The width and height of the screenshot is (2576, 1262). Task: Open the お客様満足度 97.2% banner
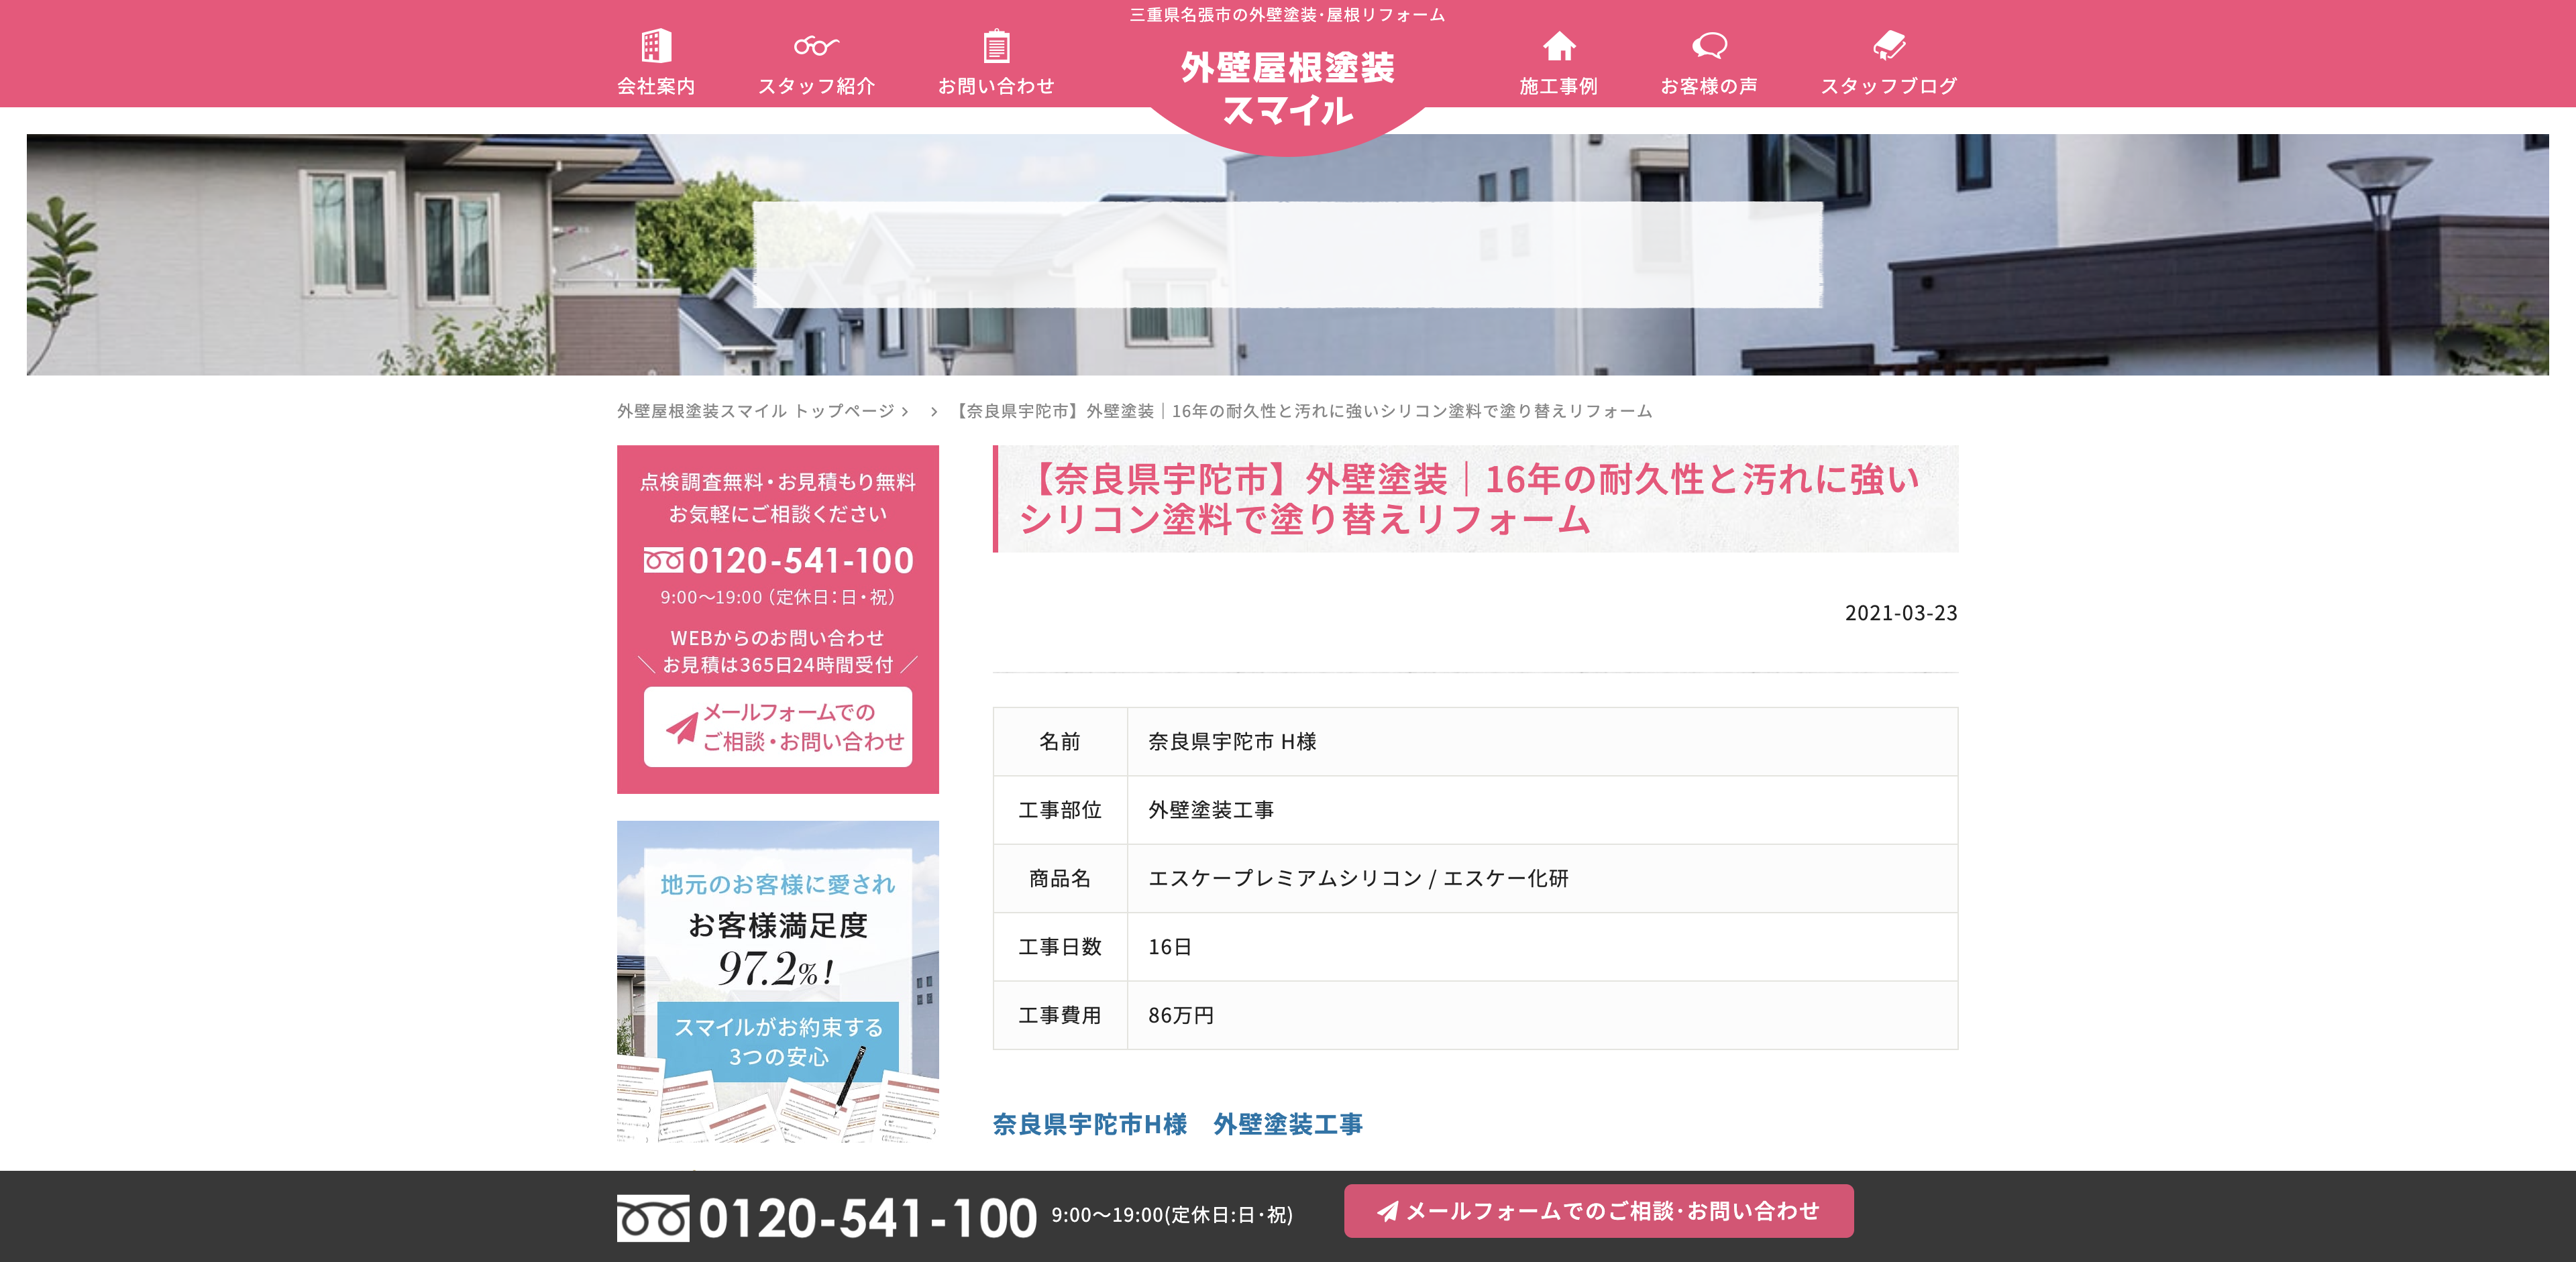tap(778, 981)
